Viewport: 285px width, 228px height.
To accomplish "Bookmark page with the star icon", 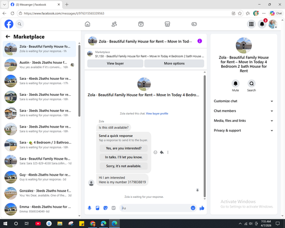I will [240, 13].
